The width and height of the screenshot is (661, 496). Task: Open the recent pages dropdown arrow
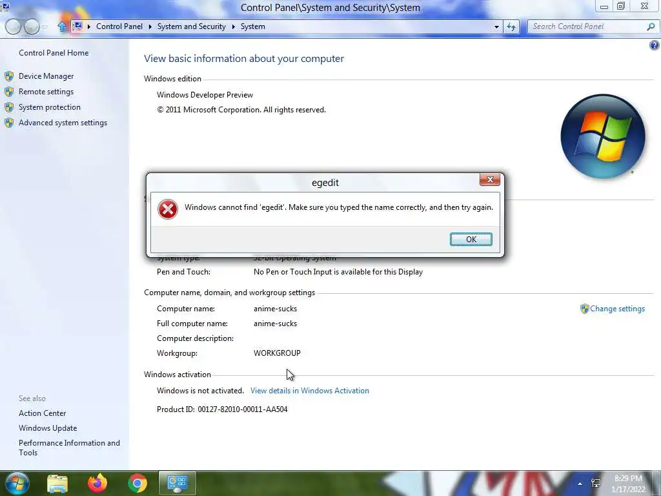[x=45, y=27]
